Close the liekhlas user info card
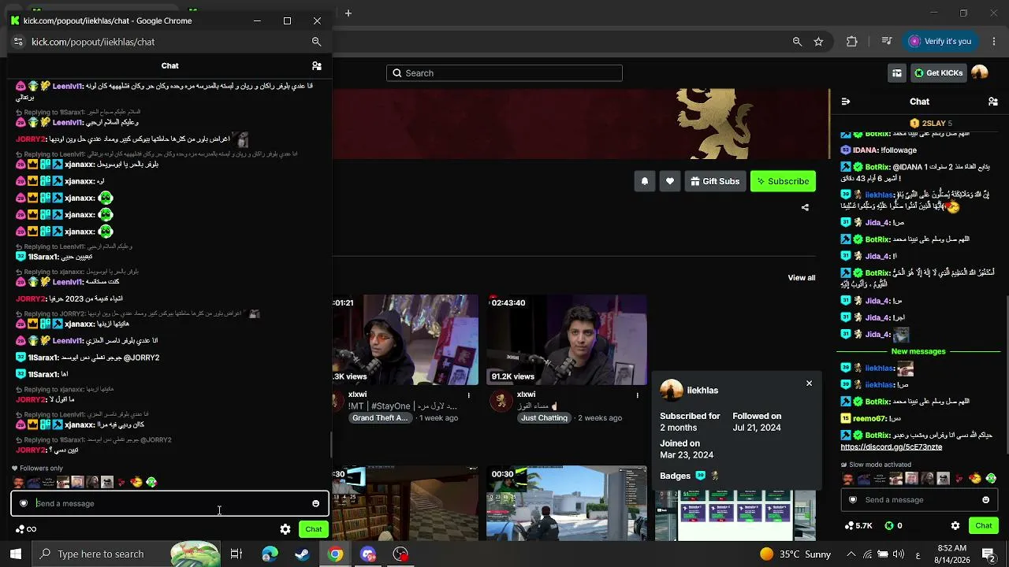 (x=809, y=384)
